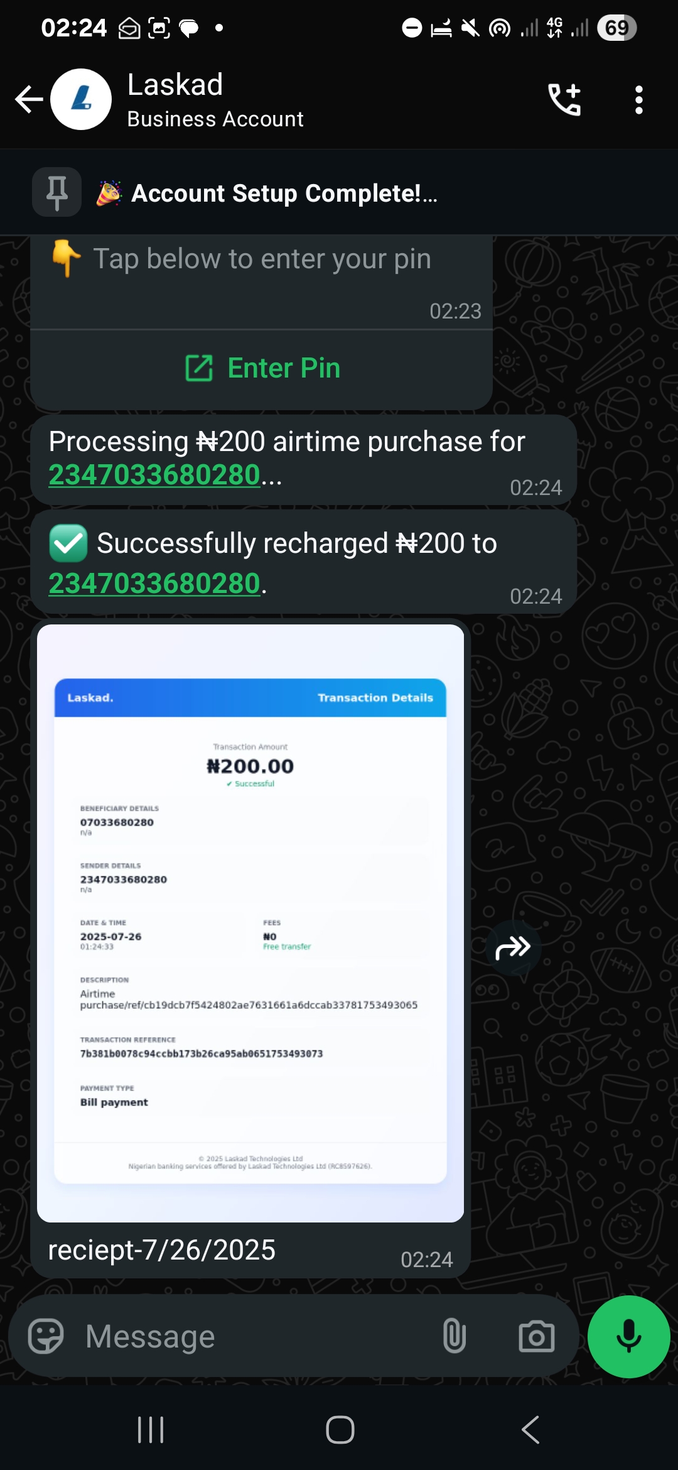Viewport: 678px width, 1470px height.
Task: Open emoji and sticker picker
Action: (x=46, y=1336)
